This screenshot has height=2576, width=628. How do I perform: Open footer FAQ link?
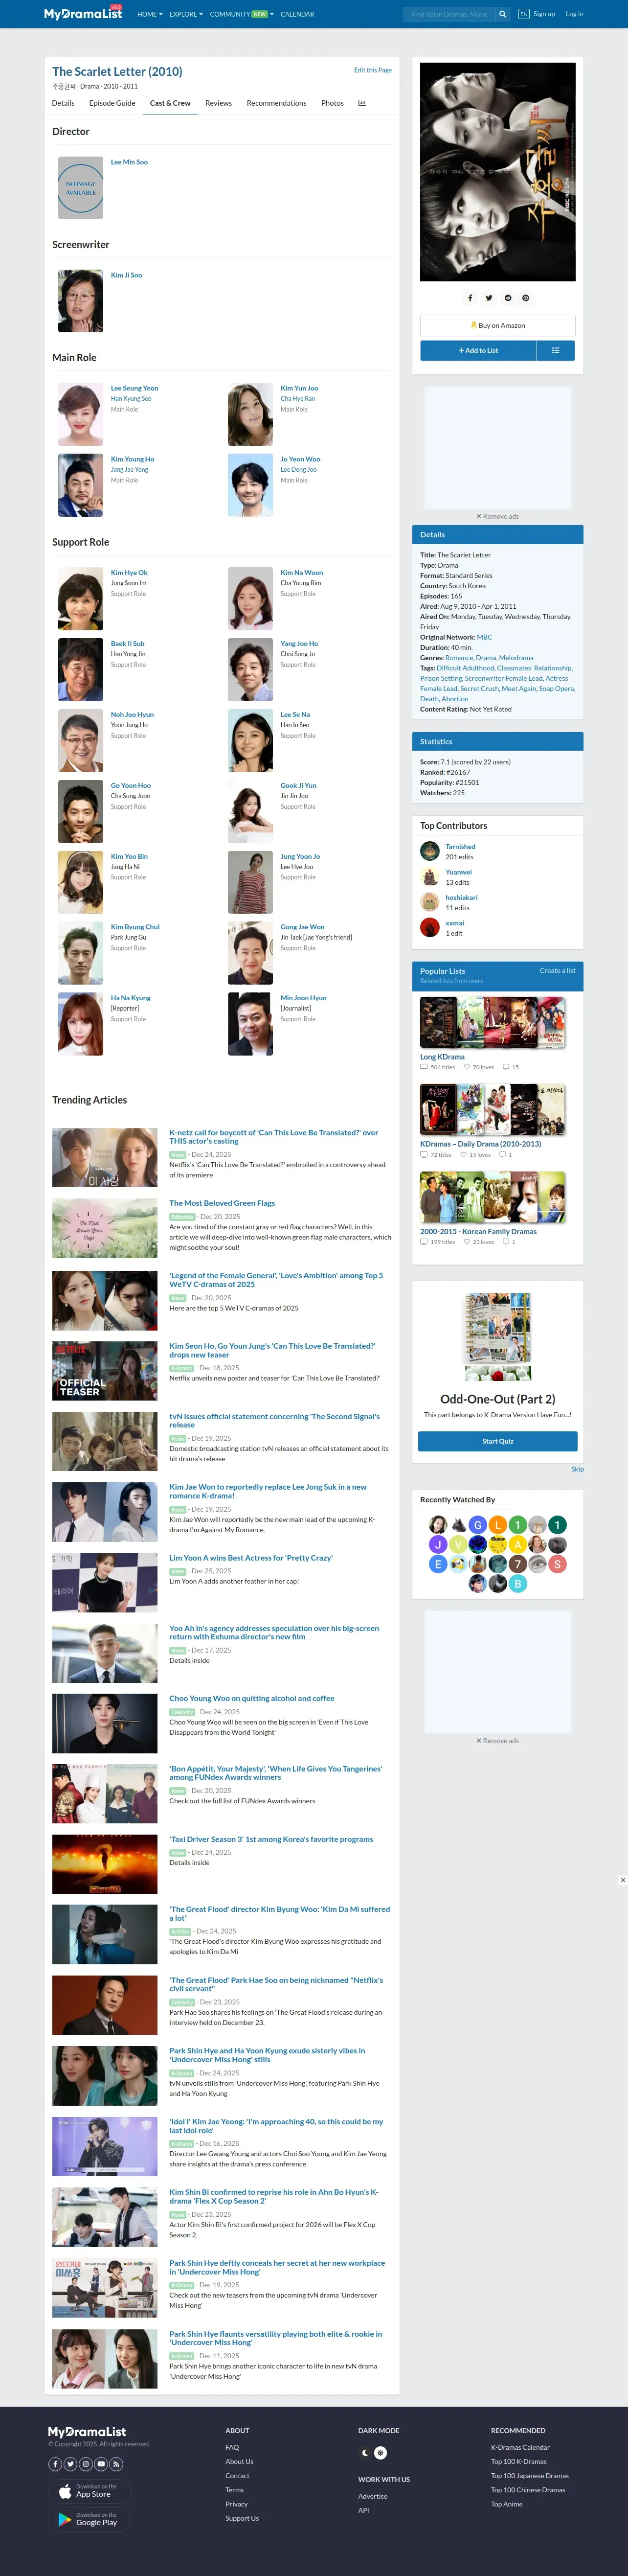coord(232,2447)
